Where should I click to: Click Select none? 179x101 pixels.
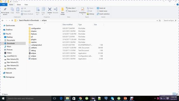pos(102,11)
